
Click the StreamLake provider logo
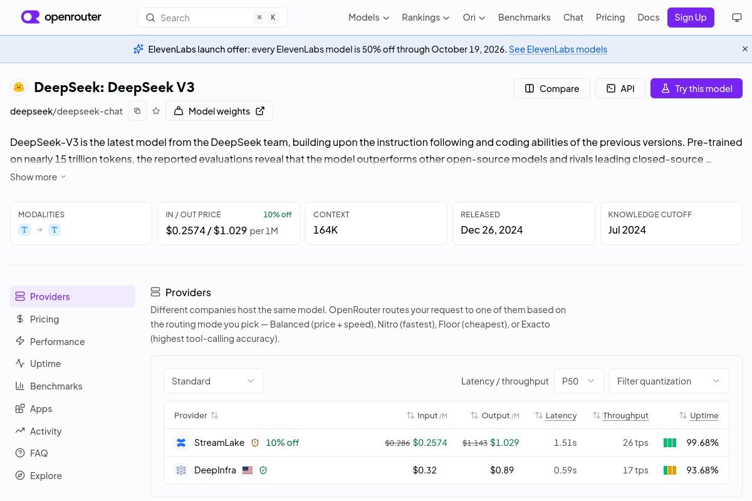[x=181, y=443]
